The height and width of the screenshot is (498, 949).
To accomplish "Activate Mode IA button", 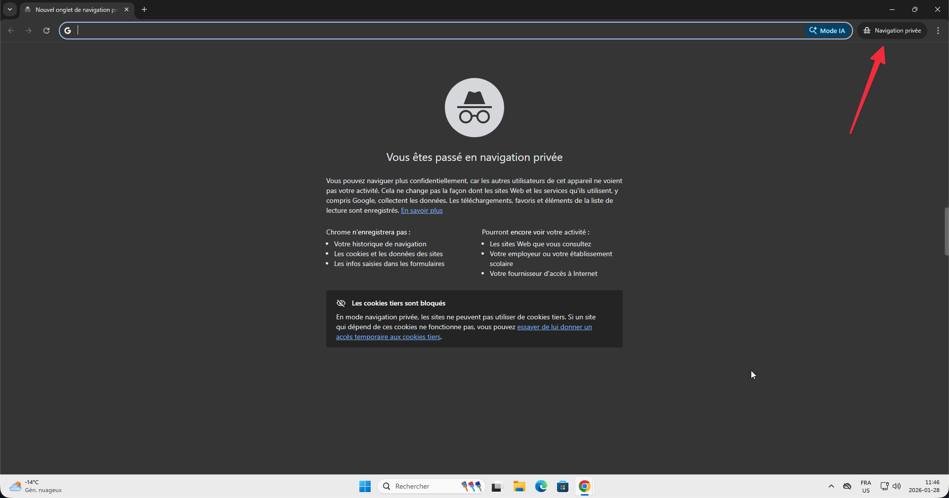I will pyautogui.click(x=827, y=31).
